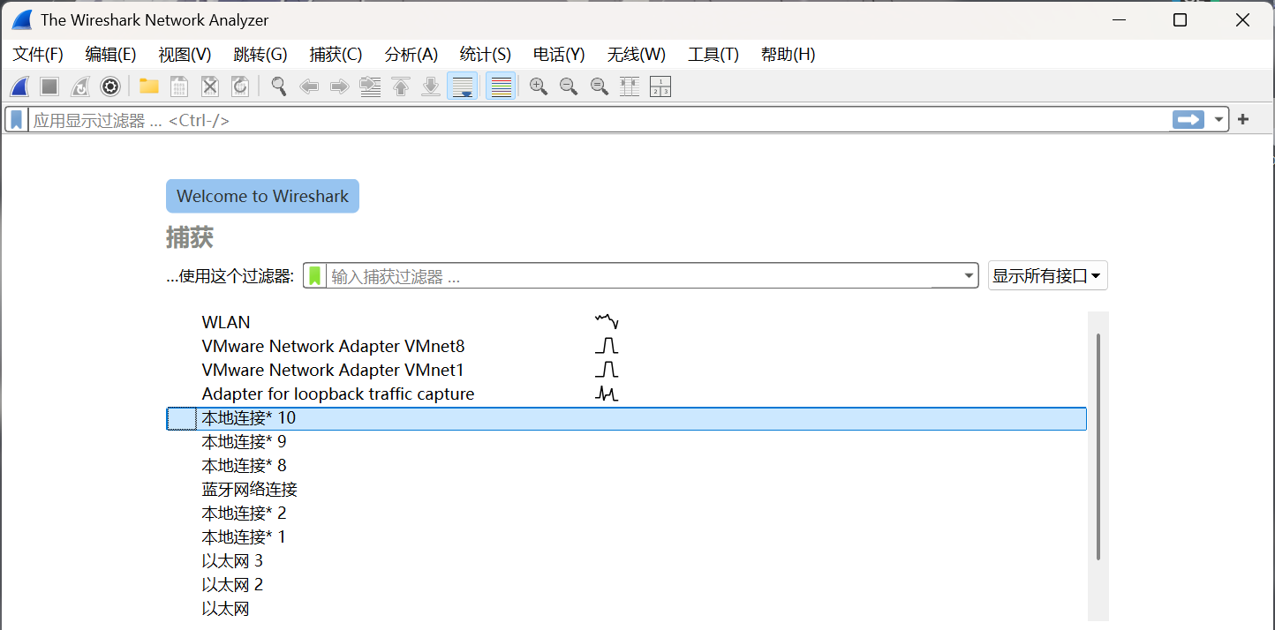Open display filter history dropdown arrow
The image size is (1275, 630).
1219,120
